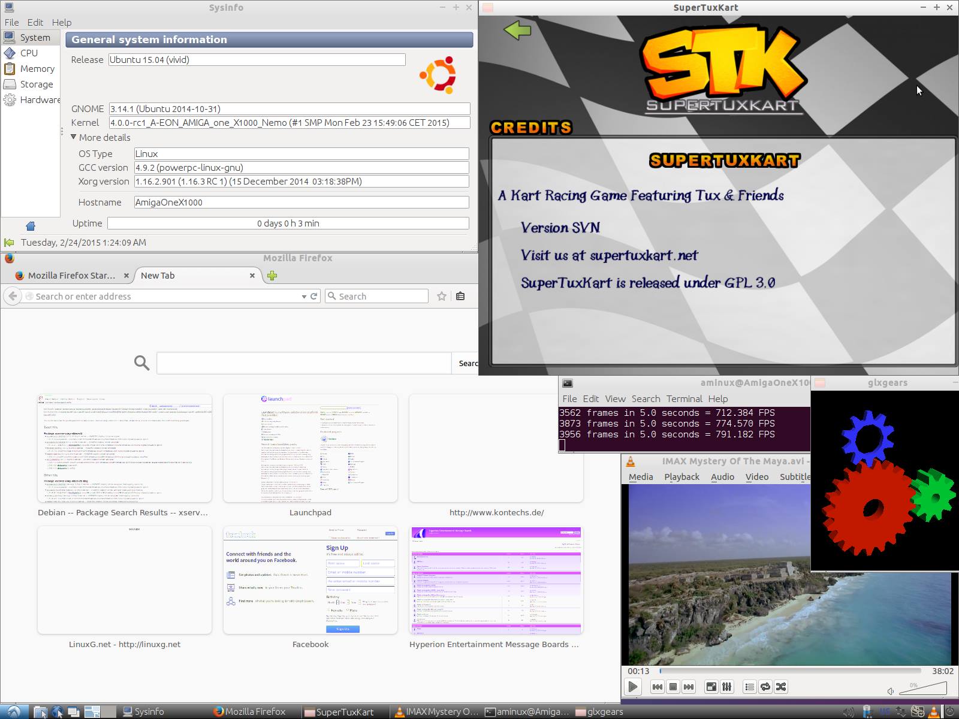The width and height of the screenshot is (959, 719).
Task: Open the Launchpad thumbnail tile
Action: point(310,448)
